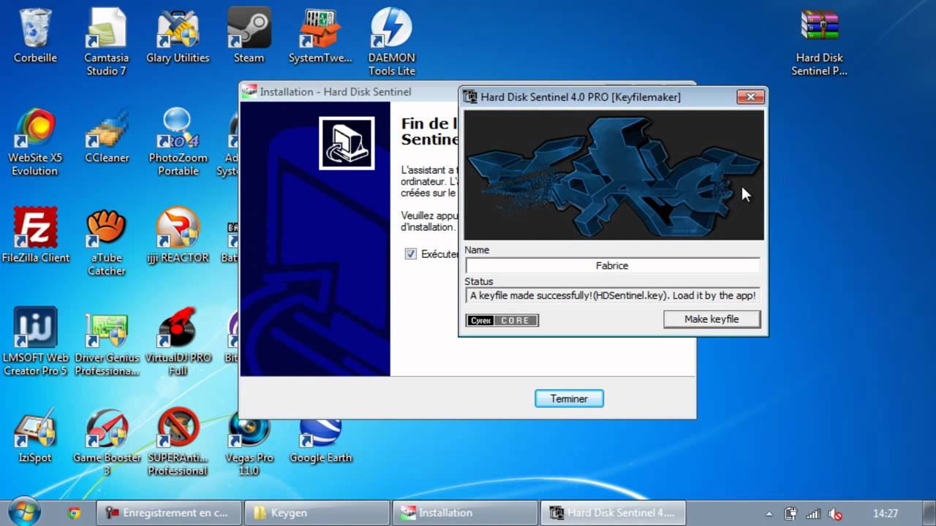Launch Steam from the desktop

coord(249,35)
